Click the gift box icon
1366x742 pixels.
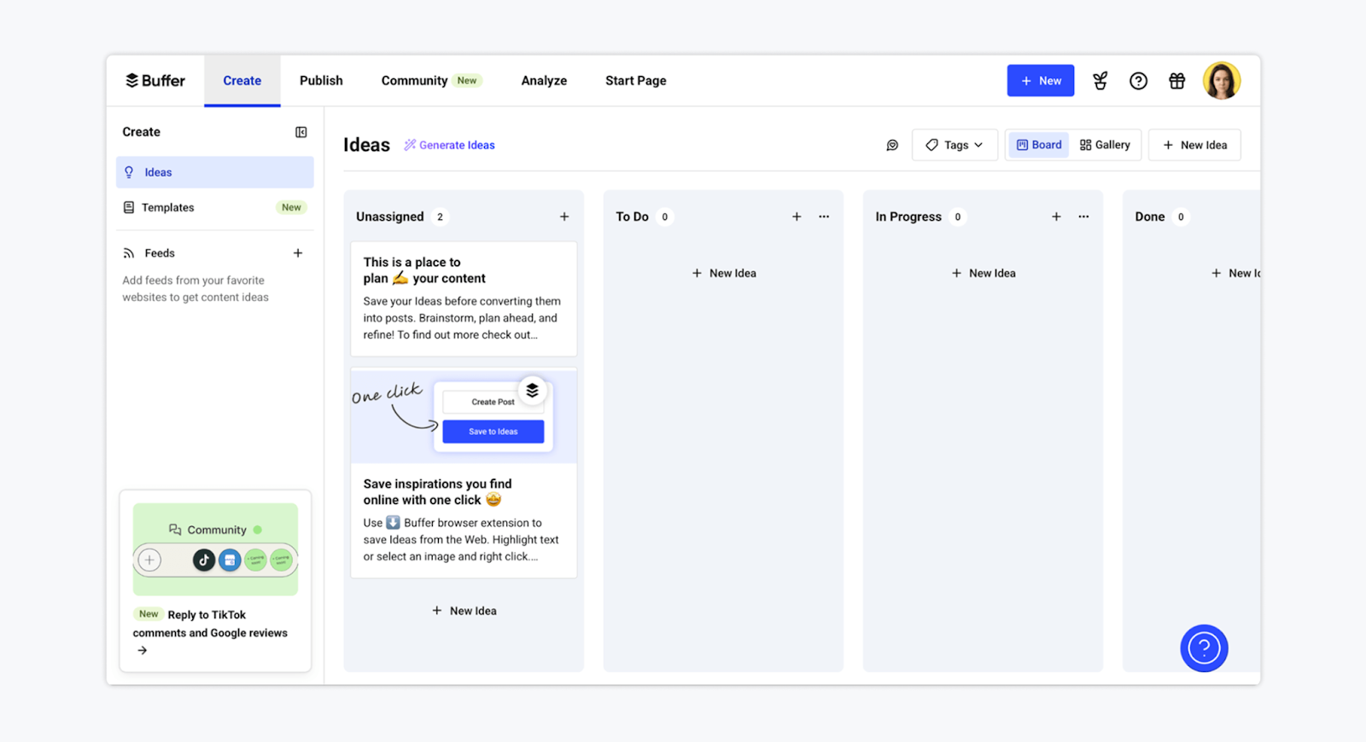[1176, 81]
